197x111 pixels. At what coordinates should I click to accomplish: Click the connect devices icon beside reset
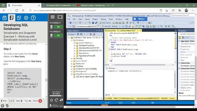pos(61,100)
